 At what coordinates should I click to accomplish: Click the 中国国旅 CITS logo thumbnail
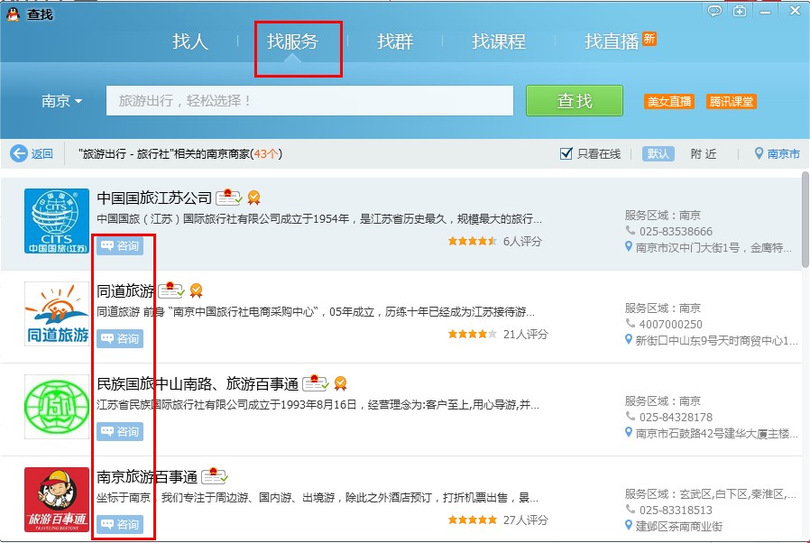tap(57, 221)
